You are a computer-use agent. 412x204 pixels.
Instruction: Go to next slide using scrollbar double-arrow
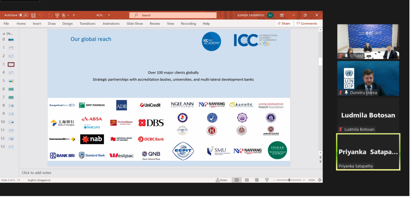tap(320, 161)
